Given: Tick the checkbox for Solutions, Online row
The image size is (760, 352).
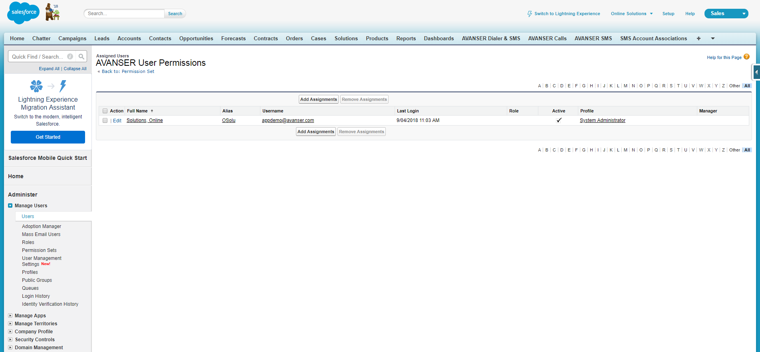Looking at the screenshot, I should [x=105, y=120].
